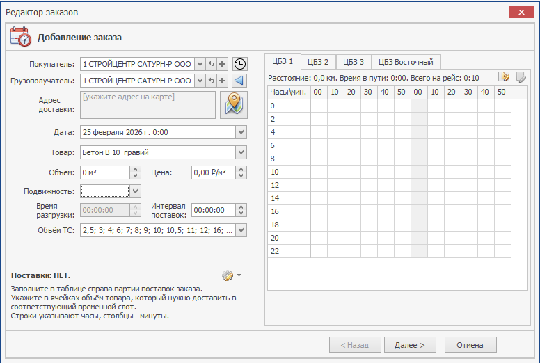Screen dimensions: 540x363
Task: Click the deliveries settings gear icon
Action: point(228,275)
